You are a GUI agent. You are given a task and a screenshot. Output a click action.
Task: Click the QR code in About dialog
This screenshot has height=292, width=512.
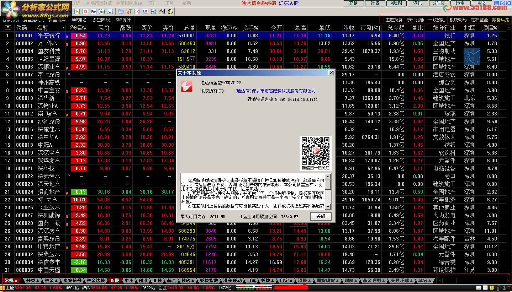point(316,150)
